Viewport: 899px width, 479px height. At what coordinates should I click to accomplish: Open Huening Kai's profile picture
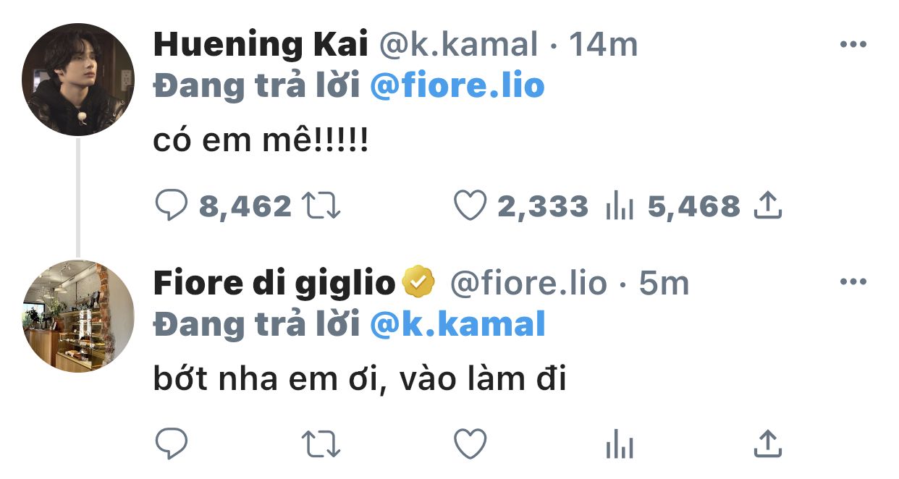coord(78,80)
